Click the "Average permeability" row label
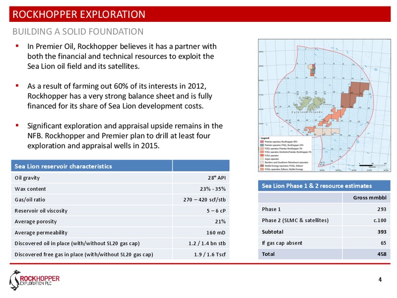 [x=41, y=232]
